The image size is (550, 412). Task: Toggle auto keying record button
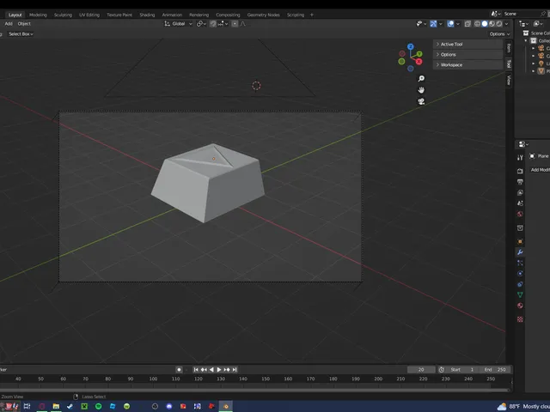click(179, 370)
